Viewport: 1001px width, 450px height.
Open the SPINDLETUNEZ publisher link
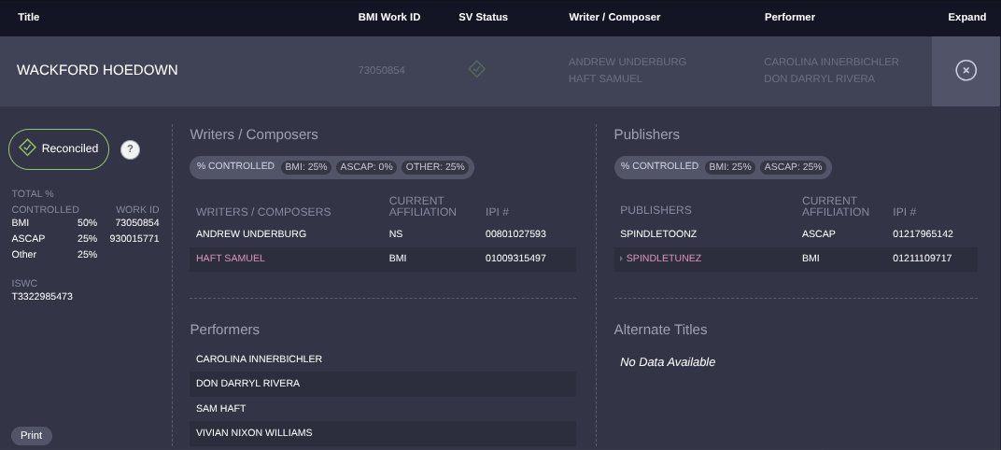coord(664,259)
